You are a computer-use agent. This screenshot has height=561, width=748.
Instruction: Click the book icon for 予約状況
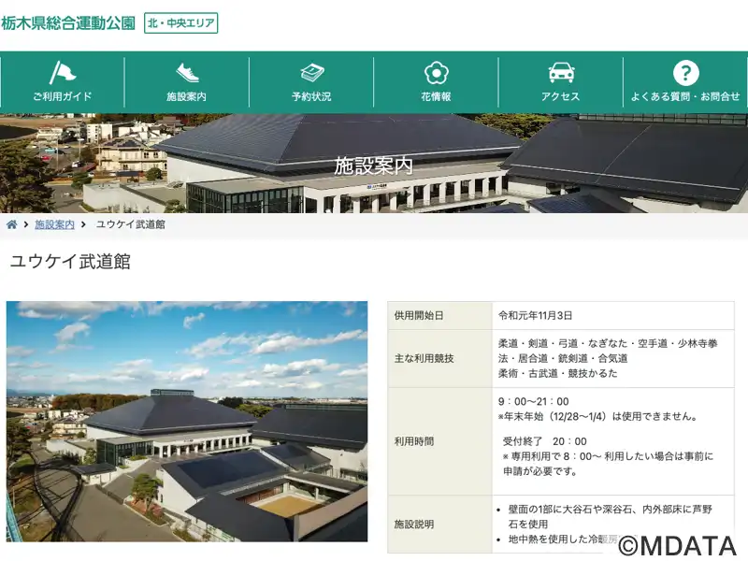312,73
